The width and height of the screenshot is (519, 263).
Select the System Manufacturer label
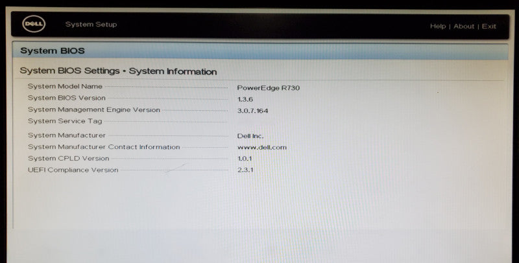(x=67, y=135)
